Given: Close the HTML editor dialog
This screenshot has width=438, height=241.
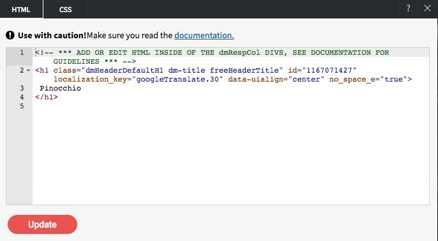Looking at the screenshot, I should click(427, 9).
